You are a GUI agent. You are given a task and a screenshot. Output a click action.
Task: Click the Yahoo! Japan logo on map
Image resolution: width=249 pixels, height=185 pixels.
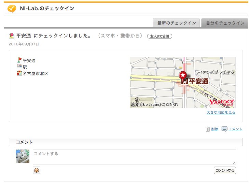[221, 102]
